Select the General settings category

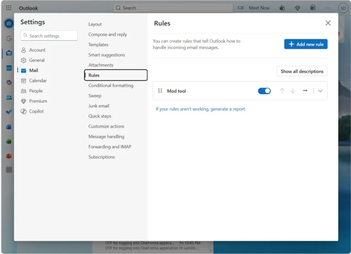click(37, 60)
